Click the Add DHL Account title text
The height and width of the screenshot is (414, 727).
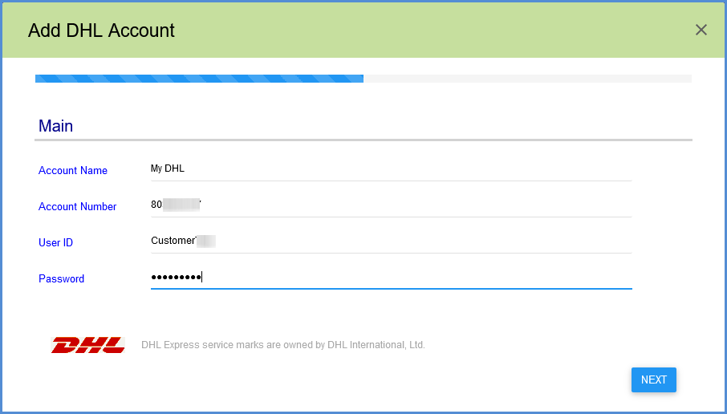101,30
